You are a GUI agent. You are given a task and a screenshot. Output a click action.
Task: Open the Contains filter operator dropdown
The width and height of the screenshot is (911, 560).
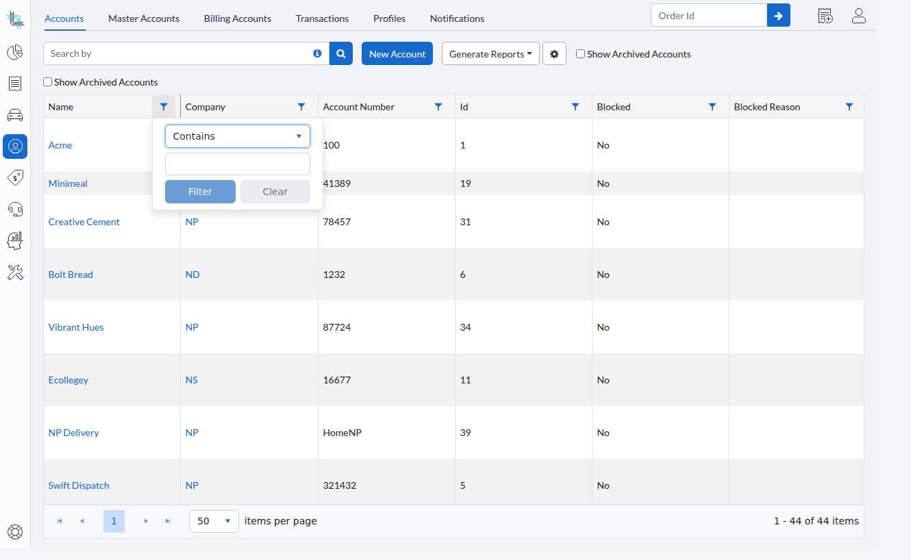(x=238, y=136)
